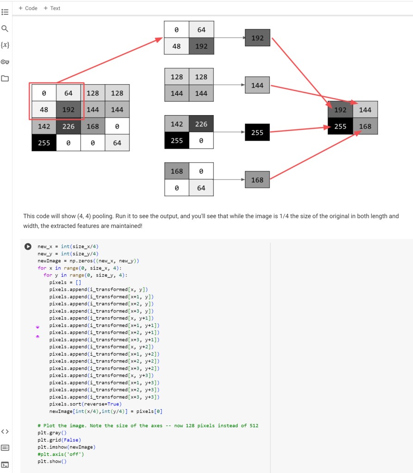Click the green comment line about plotting
This screenshot has width=413, height=473.
pyautogui.click(x=148, y=425)
